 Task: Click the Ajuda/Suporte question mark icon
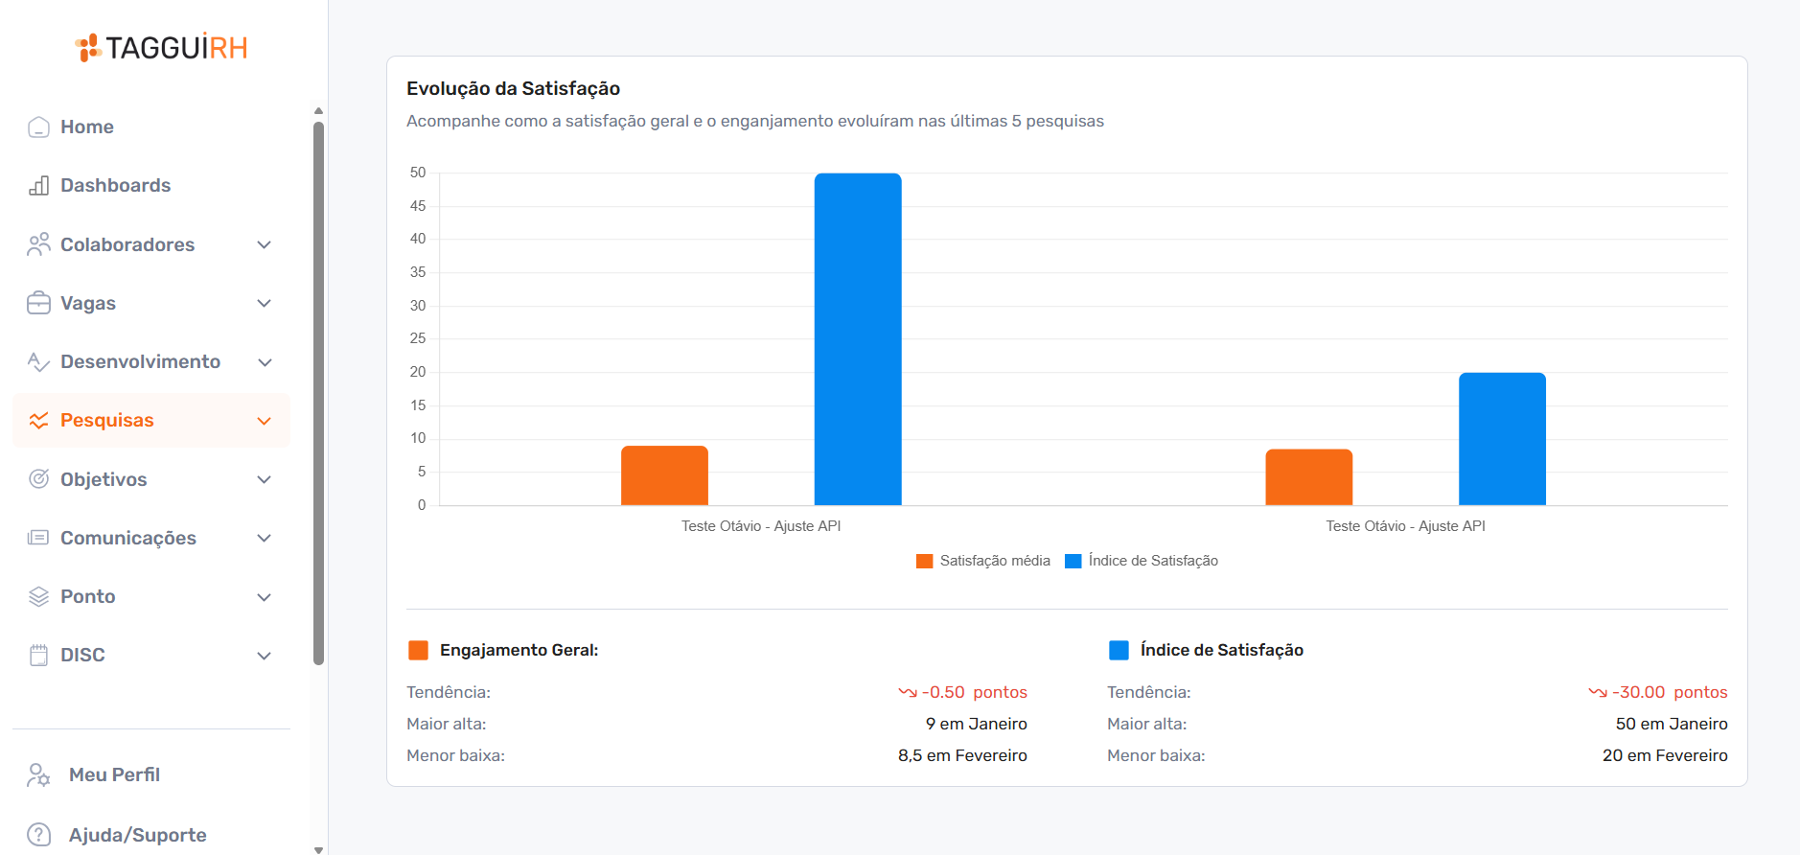[x=38, y=835]
